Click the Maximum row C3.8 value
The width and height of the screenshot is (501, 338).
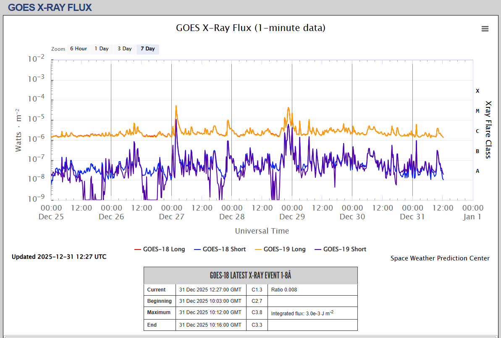[257, 312]
